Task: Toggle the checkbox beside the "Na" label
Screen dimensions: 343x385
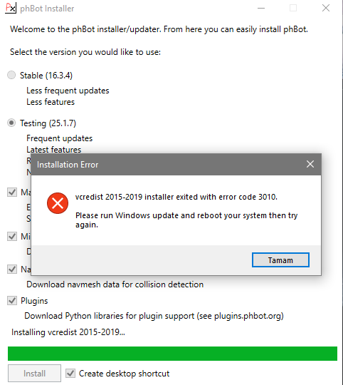Action: point(12,269)
